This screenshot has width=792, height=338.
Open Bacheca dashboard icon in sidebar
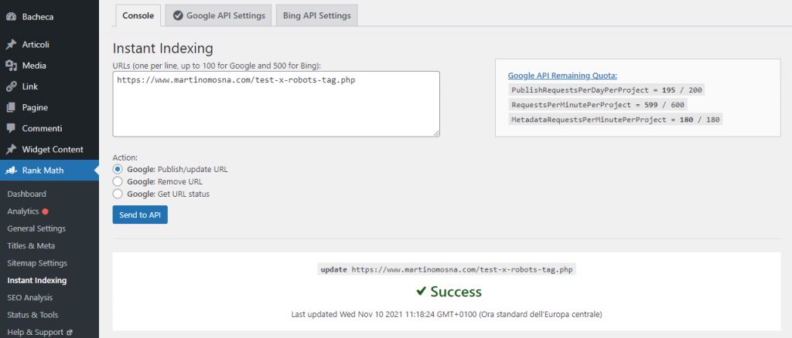(x=11, y=17)
